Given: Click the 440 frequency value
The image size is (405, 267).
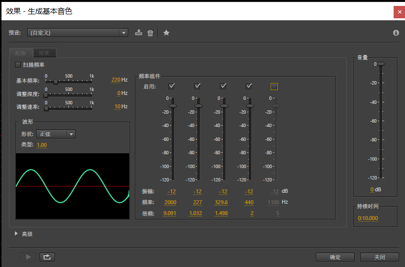Looking at the screenshot, I should 249,203.
